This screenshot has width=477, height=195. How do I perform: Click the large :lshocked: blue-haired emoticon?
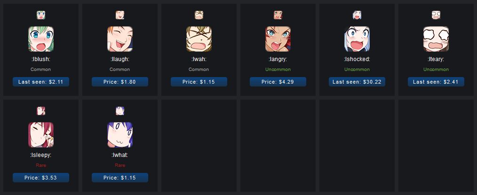pyautogui.click(x=357, y=39)
